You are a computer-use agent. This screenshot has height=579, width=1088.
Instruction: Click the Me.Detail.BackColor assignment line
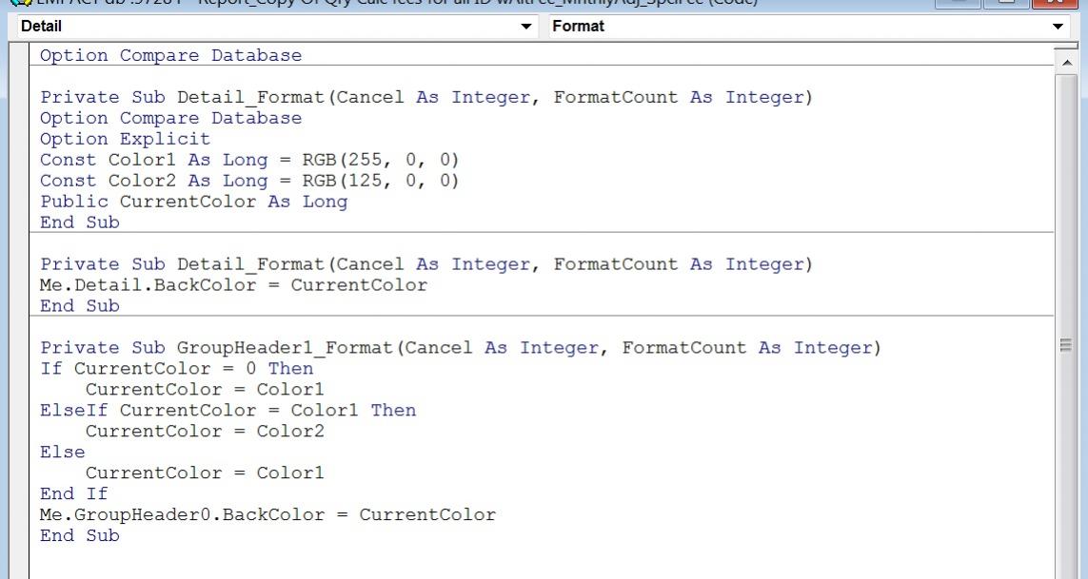pyautogui.click(x=233, y=285)
